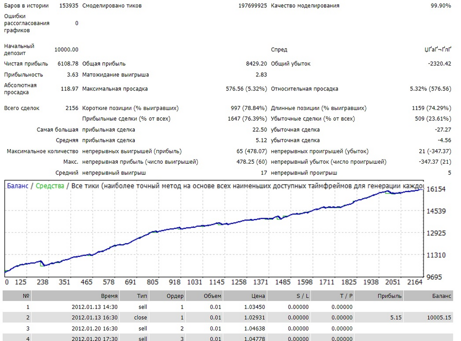Click the "Смоделировано тиков" value 197699925
Image resolution: width=461 pixels, height=341 pixels.
pyautogui.click(x=253, y=5)
